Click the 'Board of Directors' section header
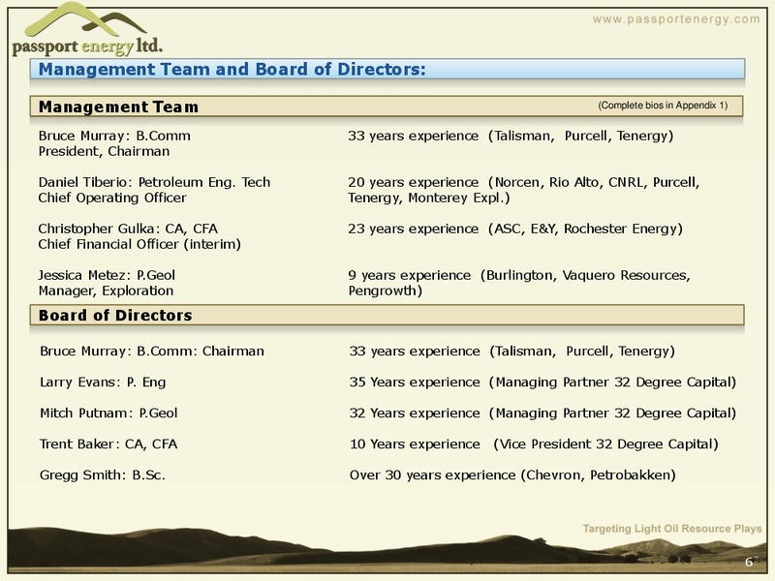Image resolution: width=775 pixels, height=581 pixels. pos(387,315)
